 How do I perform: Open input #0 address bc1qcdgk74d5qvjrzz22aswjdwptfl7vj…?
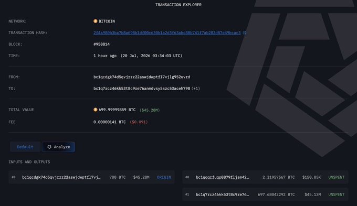pos(61,177)
